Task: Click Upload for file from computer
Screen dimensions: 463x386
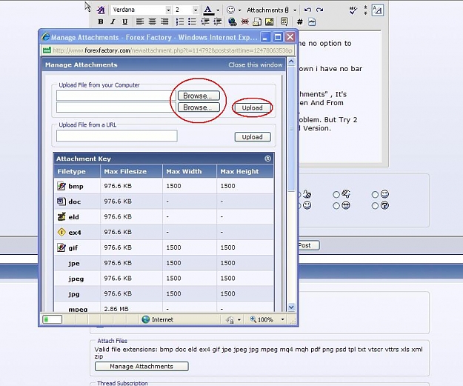Action: pos(252,107)
